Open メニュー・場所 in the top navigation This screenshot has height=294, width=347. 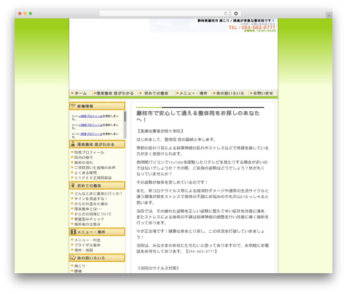[x=194, y=93]
